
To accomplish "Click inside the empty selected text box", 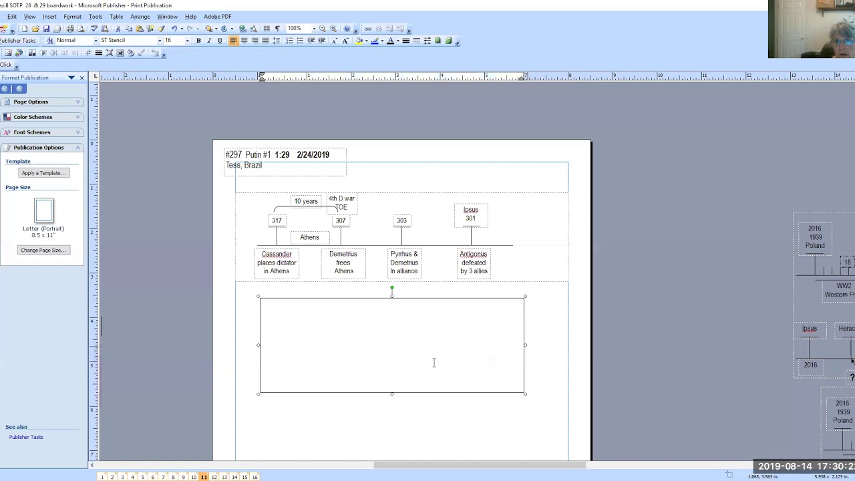I will point(391,345).
